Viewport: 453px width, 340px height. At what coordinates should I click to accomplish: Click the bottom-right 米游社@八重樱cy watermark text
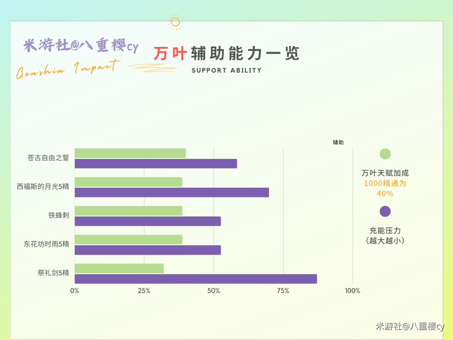coord(410,326)
